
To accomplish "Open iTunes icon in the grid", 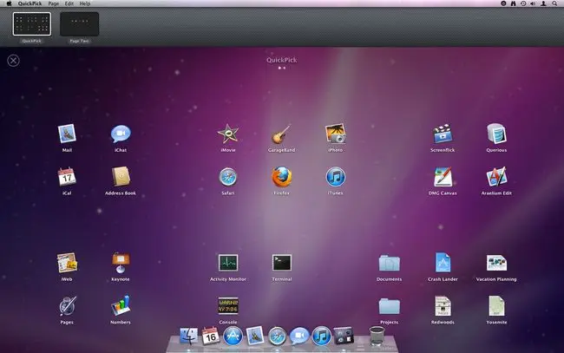I will [x=335, y=177].
